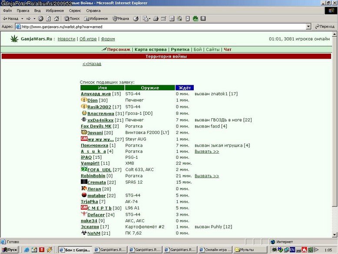Click the Stop button in IE toolbar
Image resolution: width=338 pixels, height=254 pixels.
tap(40, 19)
